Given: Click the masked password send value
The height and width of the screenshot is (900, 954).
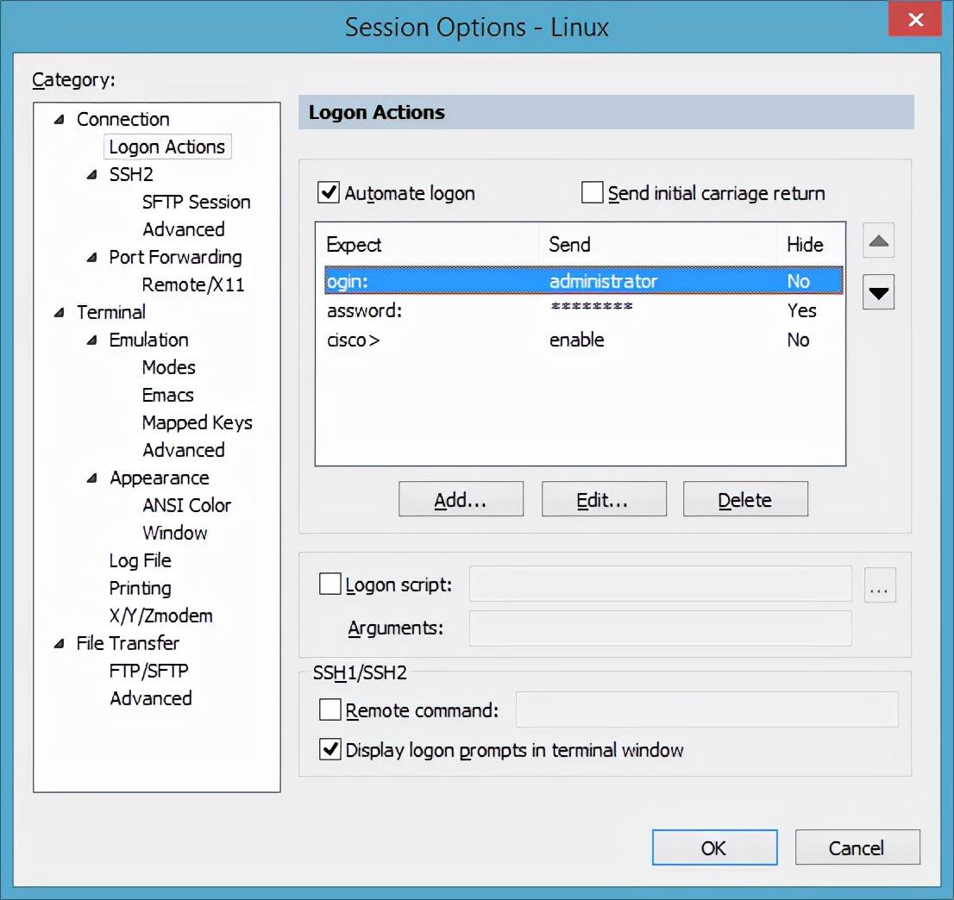Looking at the screenshot, I should click(x=591, y=307).
